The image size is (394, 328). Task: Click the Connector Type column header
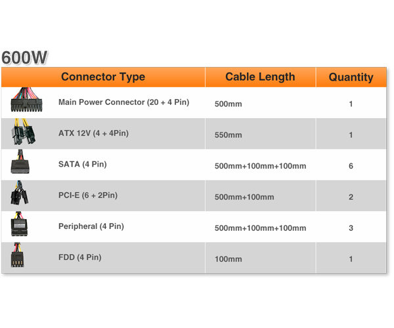pos(103,77)
